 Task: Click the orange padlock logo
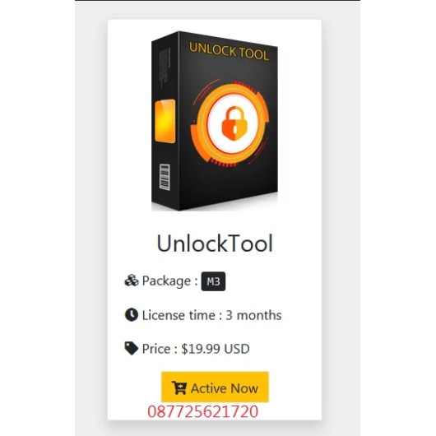point(234,123)
